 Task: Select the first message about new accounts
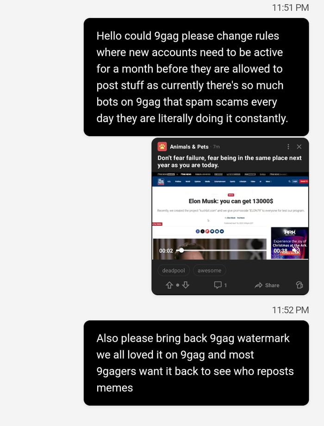click(x=196, y=77)
